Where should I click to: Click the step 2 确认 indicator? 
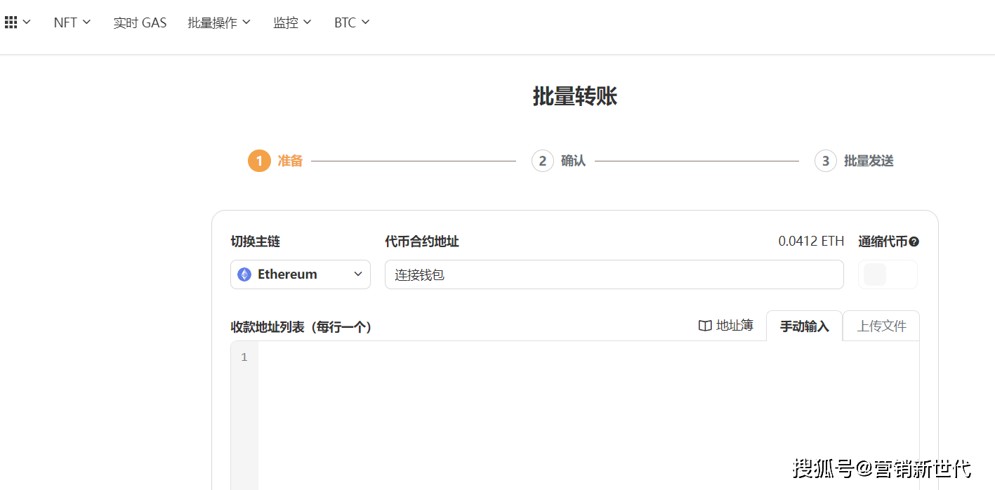click(558, 161)
